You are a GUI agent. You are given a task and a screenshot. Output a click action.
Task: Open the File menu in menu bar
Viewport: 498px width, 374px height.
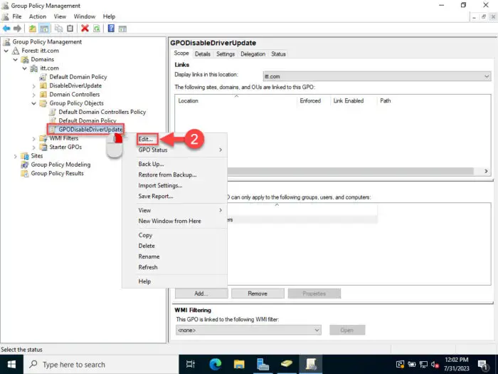click(17, 16)
